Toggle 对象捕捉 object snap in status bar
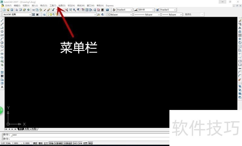242x146 pixels. pyautogui.click(x=59, y=143)
